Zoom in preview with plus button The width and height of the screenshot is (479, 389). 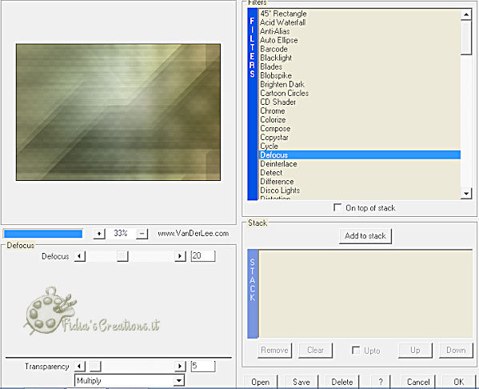tap(99, 234)
